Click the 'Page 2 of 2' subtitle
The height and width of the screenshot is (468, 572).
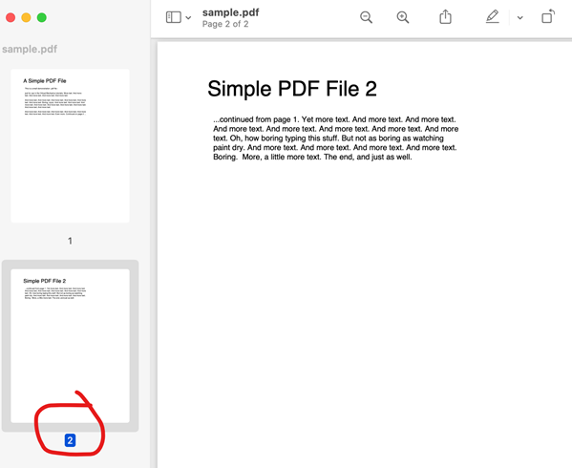click(225, 24)
